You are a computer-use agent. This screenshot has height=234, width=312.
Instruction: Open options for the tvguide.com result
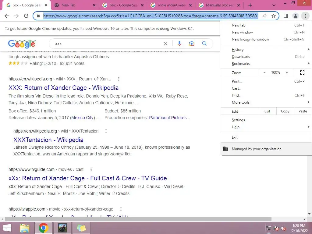[x=91, y=169]
